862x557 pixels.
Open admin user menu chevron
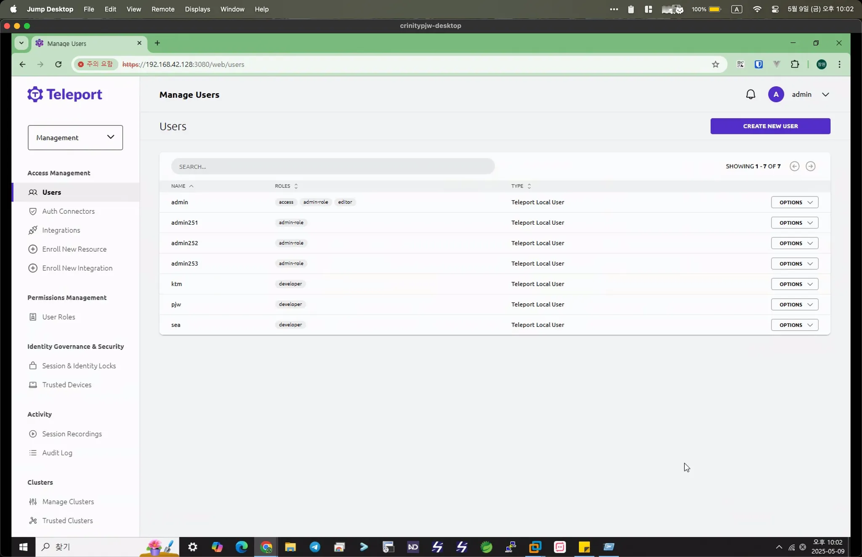(825, 94)
